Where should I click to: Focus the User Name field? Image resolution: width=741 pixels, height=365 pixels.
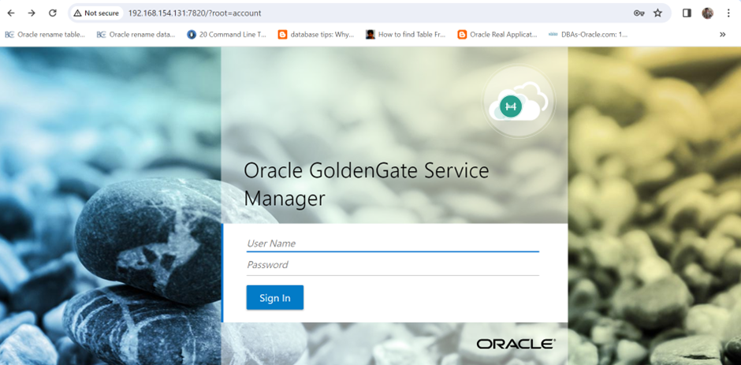tap(392, 243)
